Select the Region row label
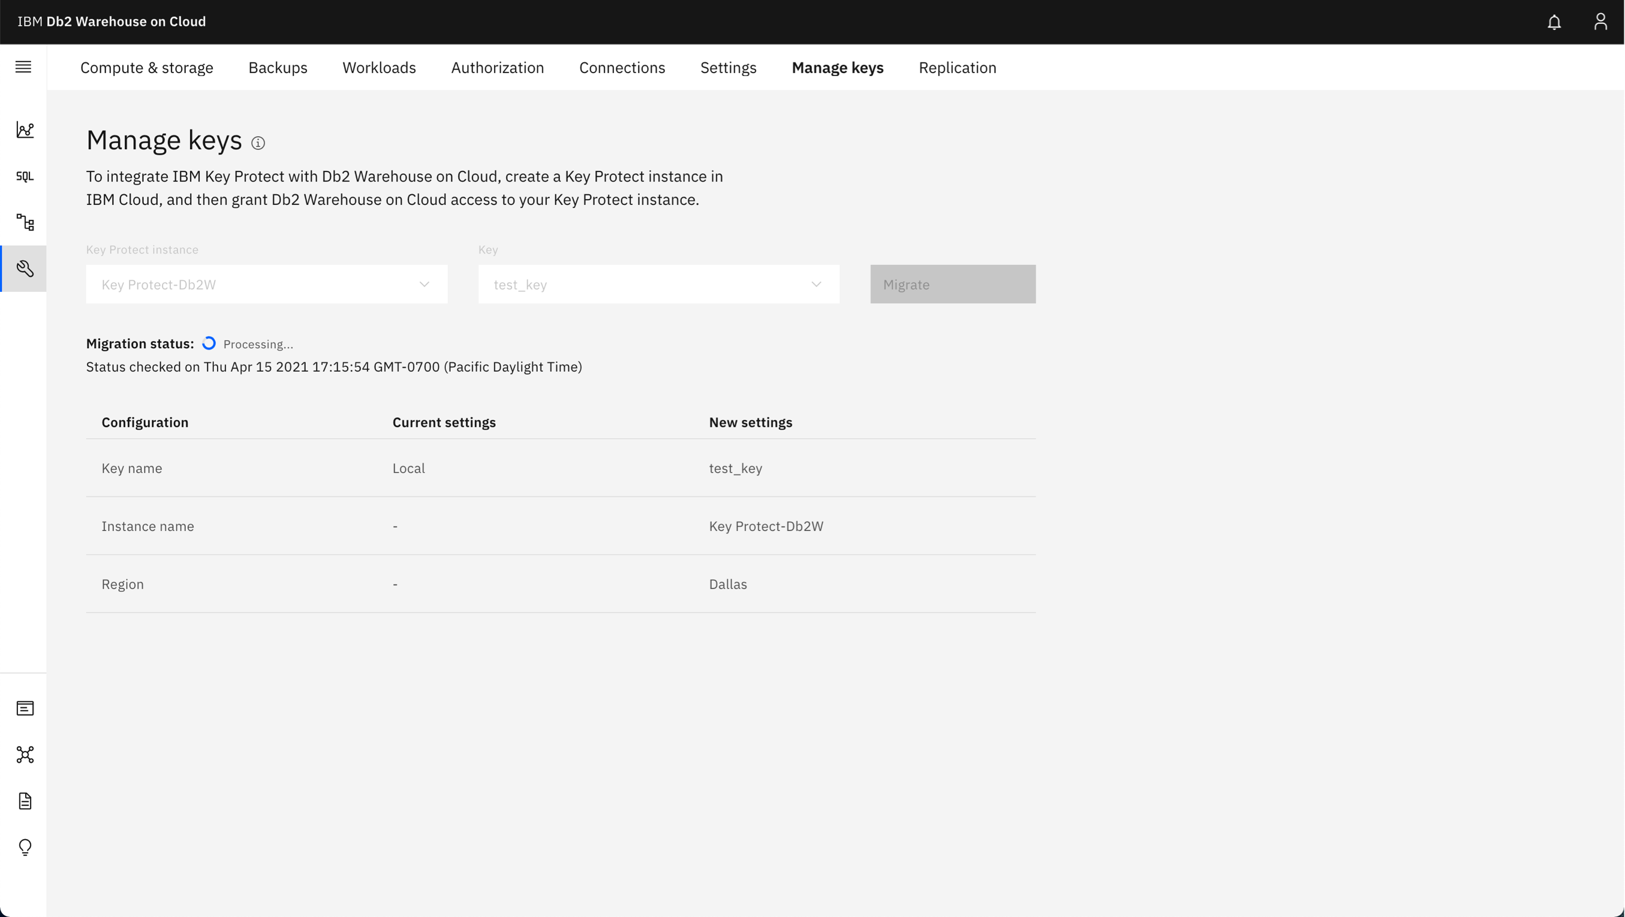The height and width of the screenshot is (917, 1625). [122, 584]
